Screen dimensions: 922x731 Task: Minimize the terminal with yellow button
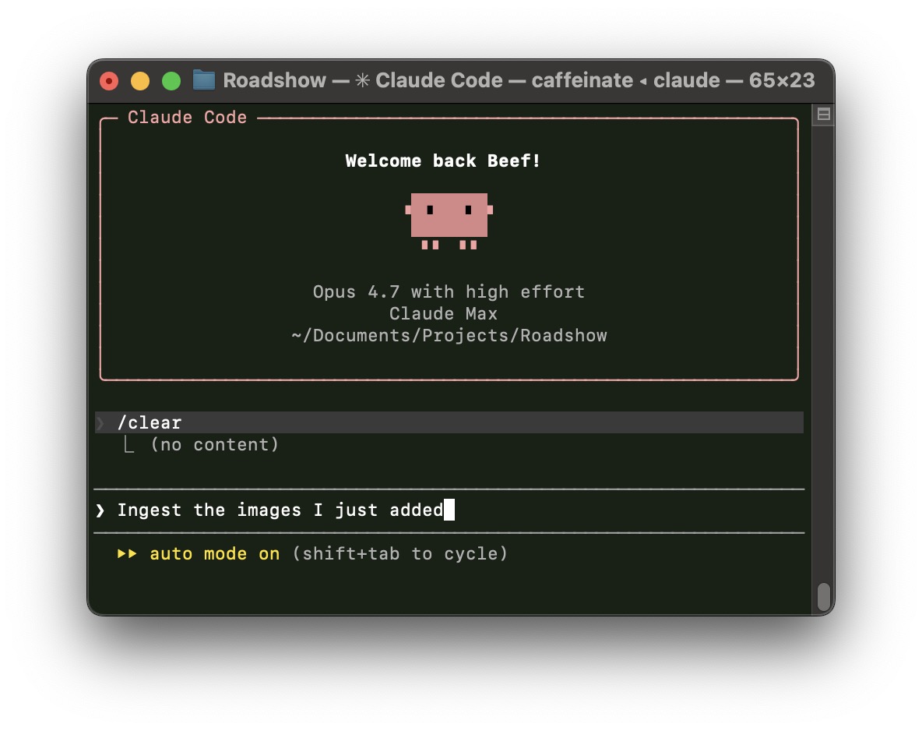[140, 80]
